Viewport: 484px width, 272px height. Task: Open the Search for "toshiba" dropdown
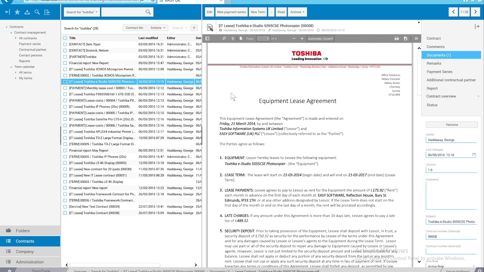pos(82,12)
